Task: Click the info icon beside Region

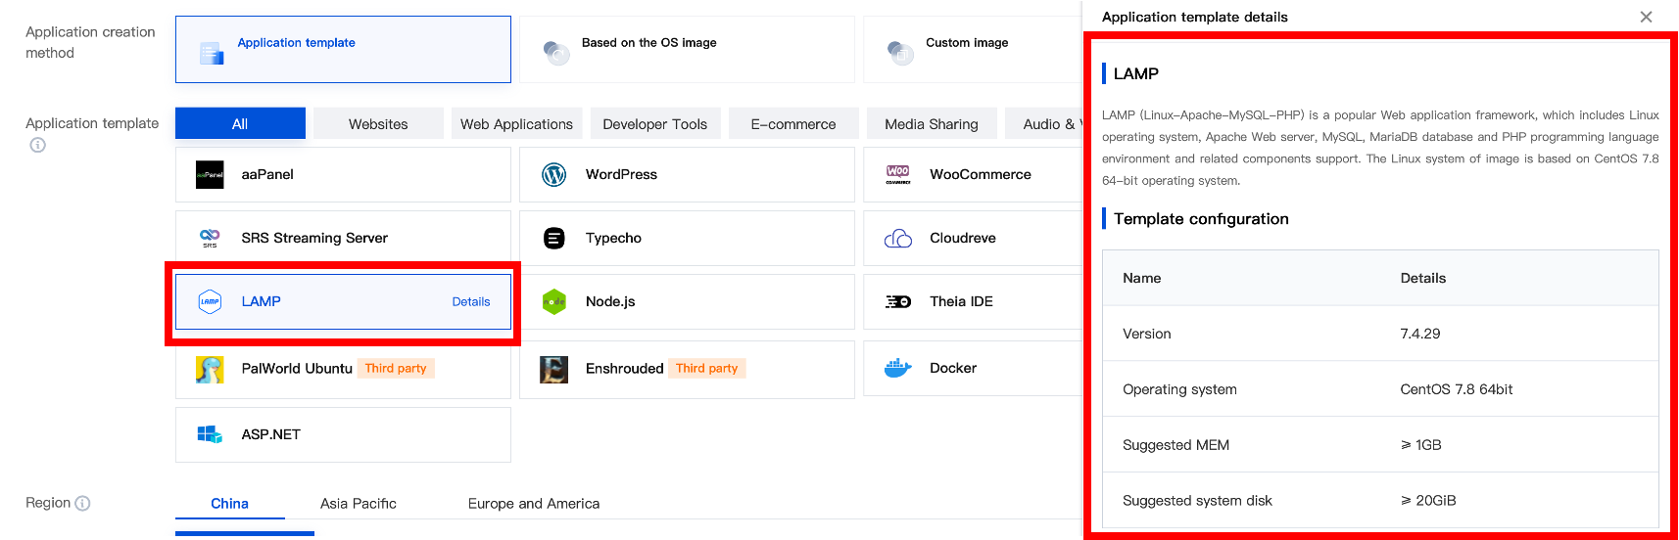Action: [82, 503]
